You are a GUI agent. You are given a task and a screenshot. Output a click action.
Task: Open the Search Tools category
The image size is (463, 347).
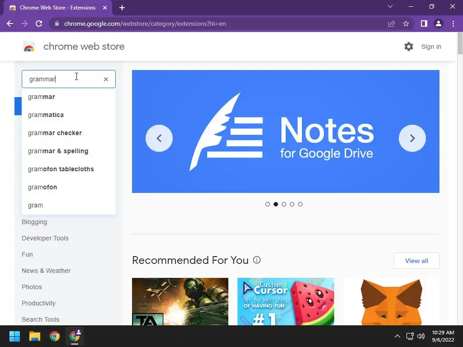[x=40, y=319]
